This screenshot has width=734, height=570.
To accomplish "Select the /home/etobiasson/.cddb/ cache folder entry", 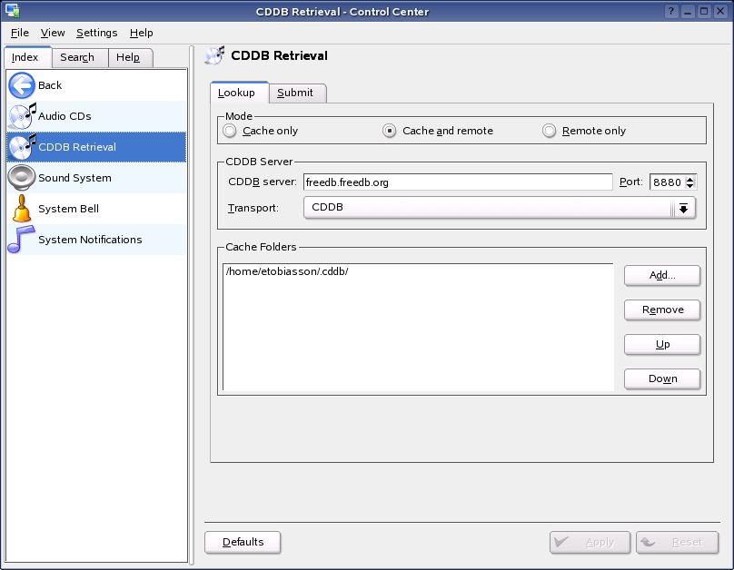I will (287, 271).
